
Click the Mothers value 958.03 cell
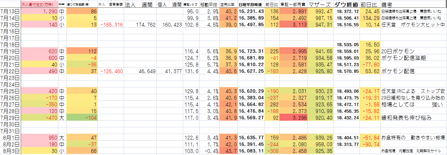coord(320,144)
